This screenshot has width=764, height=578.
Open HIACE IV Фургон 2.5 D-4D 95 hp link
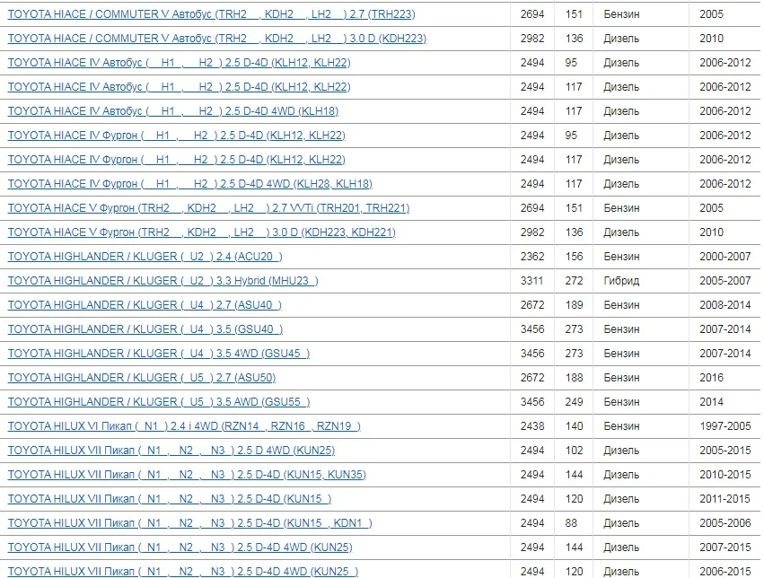point(176,136)
